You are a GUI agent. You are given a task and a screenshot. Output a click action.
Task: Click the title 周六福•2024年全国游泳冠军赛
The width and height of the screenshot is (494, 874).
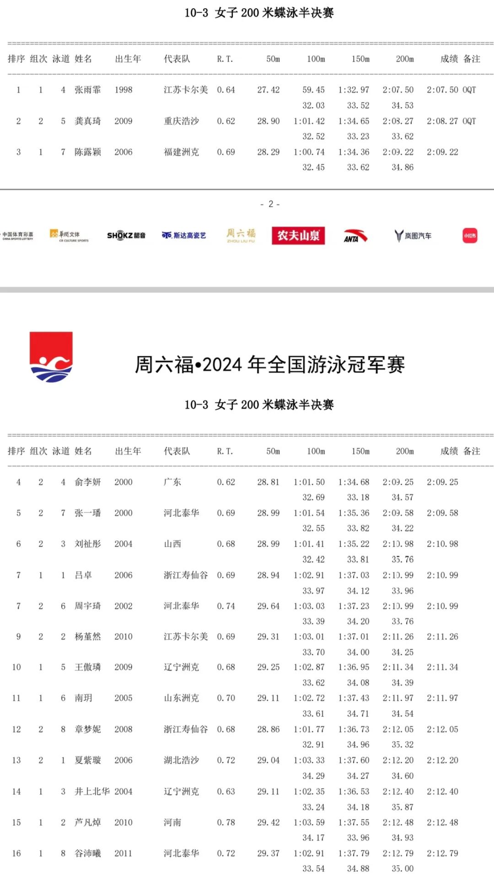tap(269, 365)
